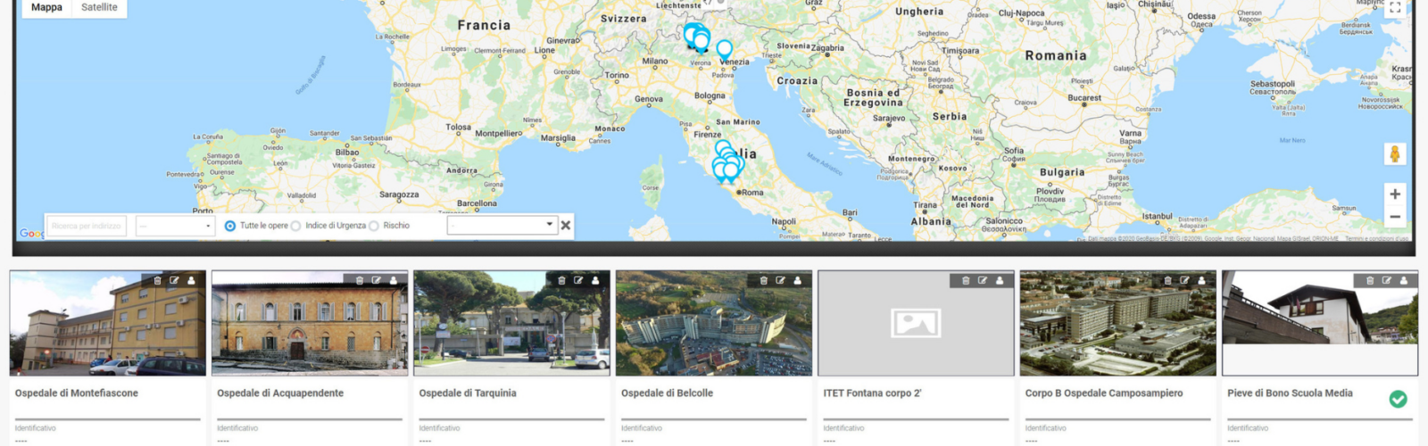Viewport: 1428px width, 446px height.
Task: Select the 'Indice di Urgenza' radio option
Action: click(295, 226)
